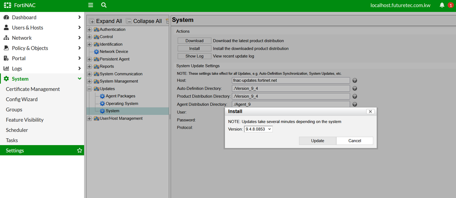Collapse the Updates tree node
Viewport: 456px width, 198px height.
pyautogui.click(x=89, y=89)
